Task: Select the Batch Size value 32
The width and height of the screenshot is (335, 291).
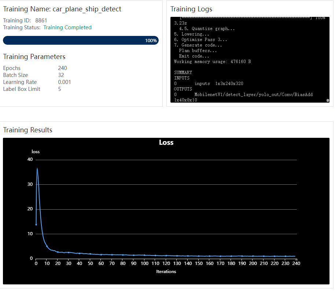Action: point(61,75)
